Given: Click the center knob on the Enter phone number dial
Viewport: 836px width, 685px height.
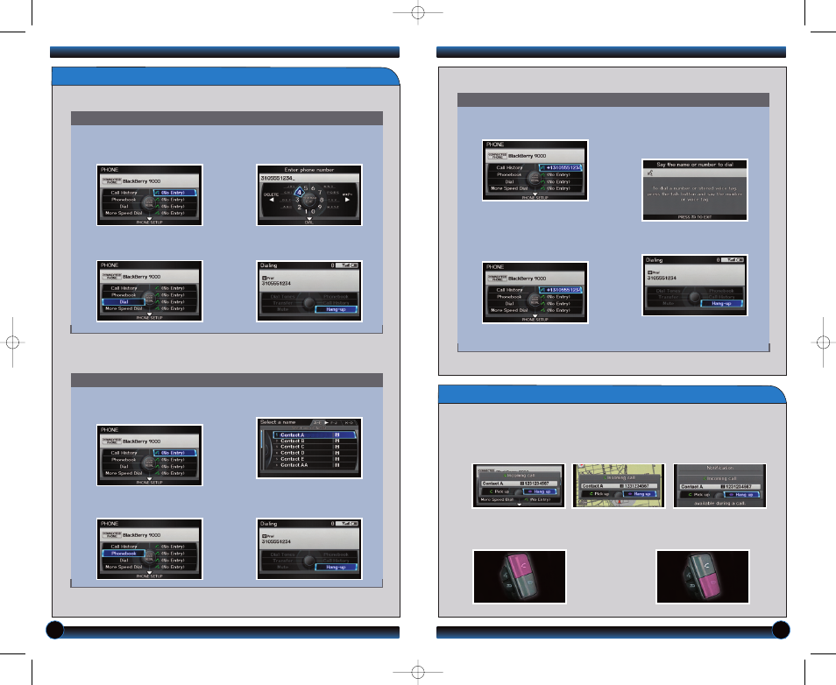Looking at the screenshot, I should 309,200.
